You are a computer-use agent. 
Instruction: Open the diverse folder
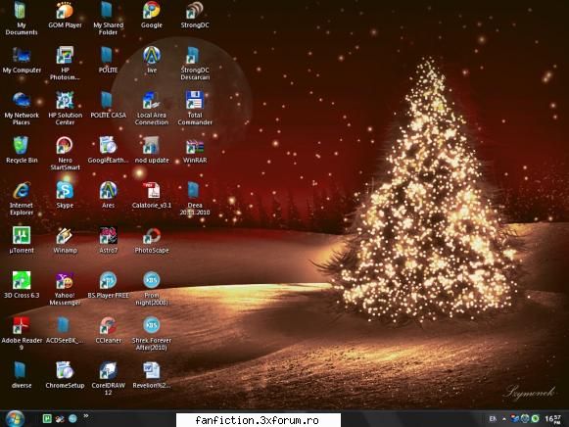(x=20, y=370)
